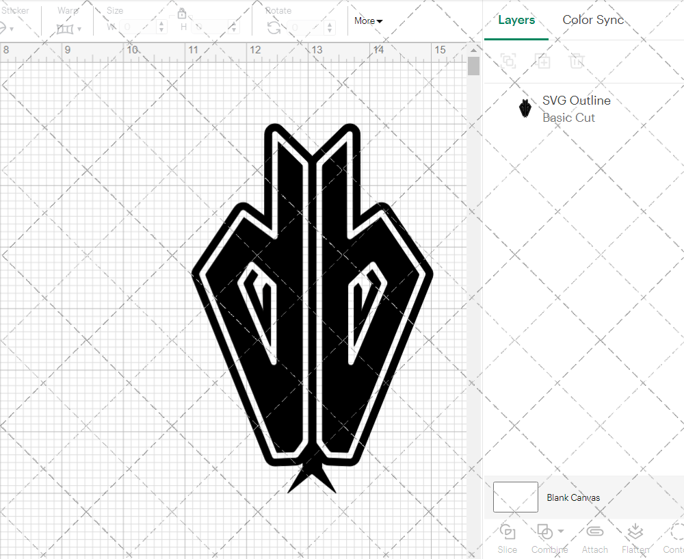Select the SVG Outline Basic Cut layer
The height and width of the screenshot is (559, 684).
pos(576,108)
